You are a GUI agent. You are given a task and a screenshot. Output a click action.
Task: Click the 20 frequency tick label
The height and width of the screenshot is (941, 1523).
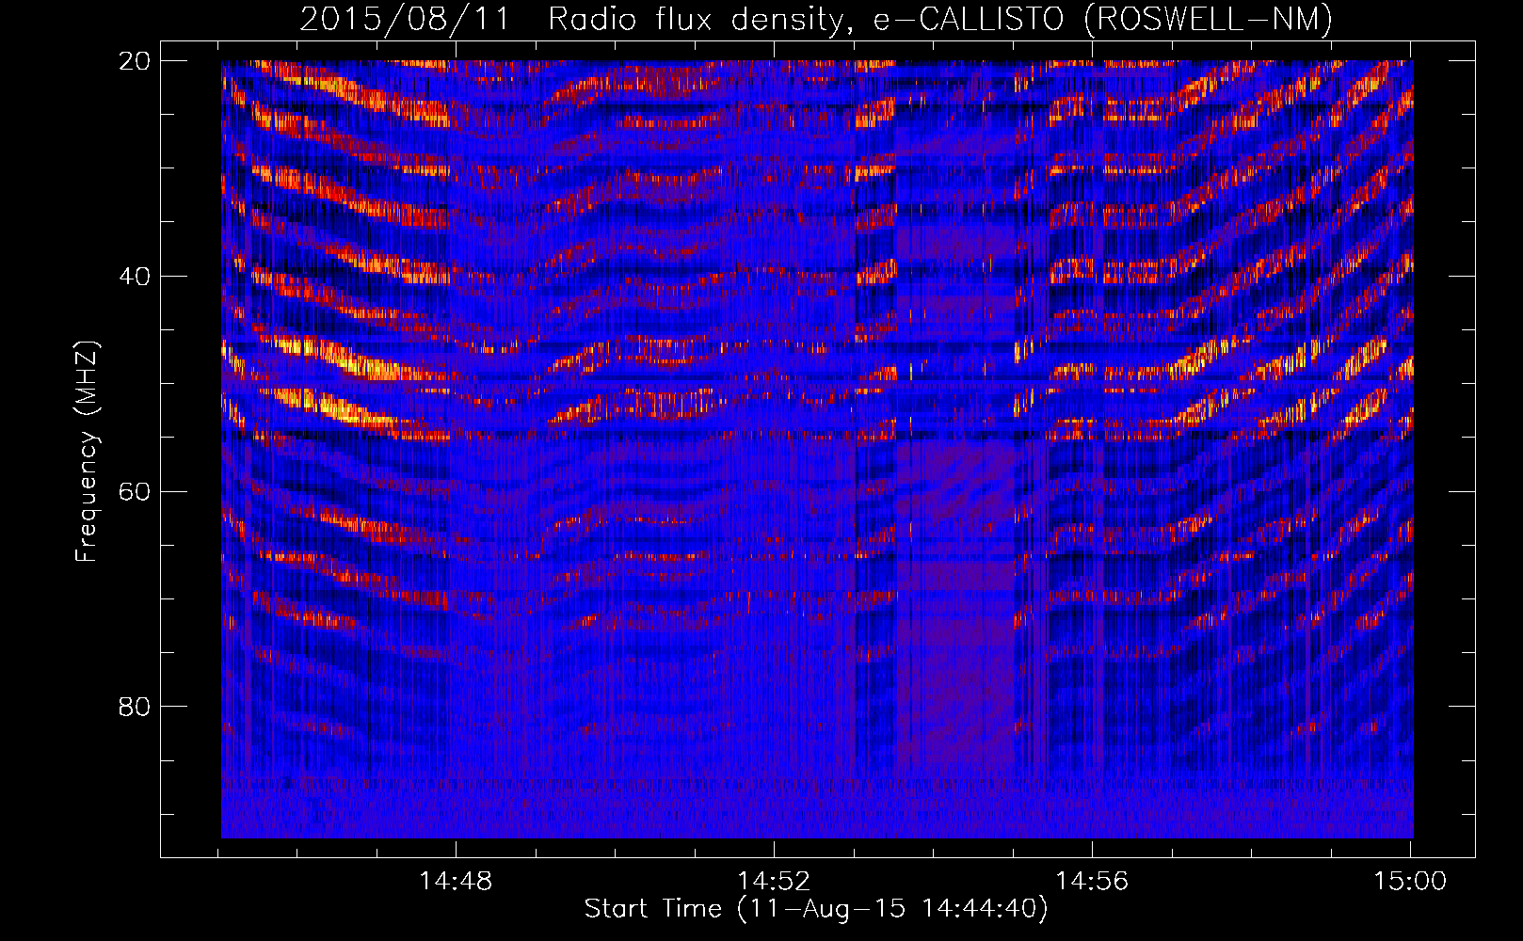[x=135, y=60]
